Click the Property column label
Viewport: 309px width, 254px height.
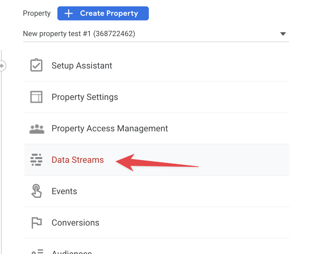(x=37, y=13)
